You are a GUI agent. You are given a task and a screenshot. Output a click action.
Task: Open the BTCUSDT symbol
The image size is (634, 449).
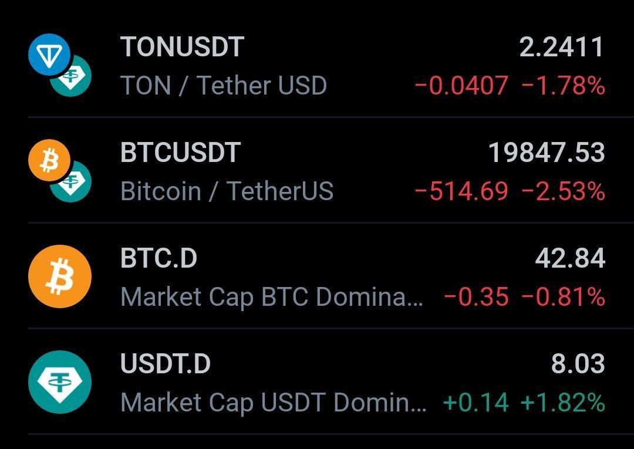[x=180, y=153]
